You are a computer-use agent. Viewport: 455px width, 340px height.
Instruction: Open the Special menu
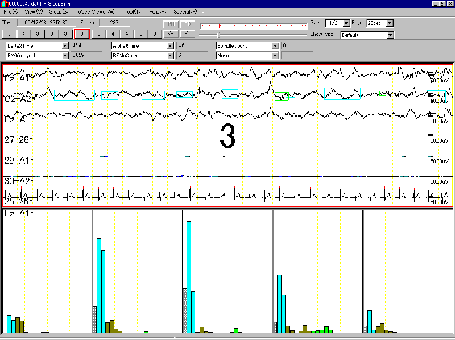[185, 12]
